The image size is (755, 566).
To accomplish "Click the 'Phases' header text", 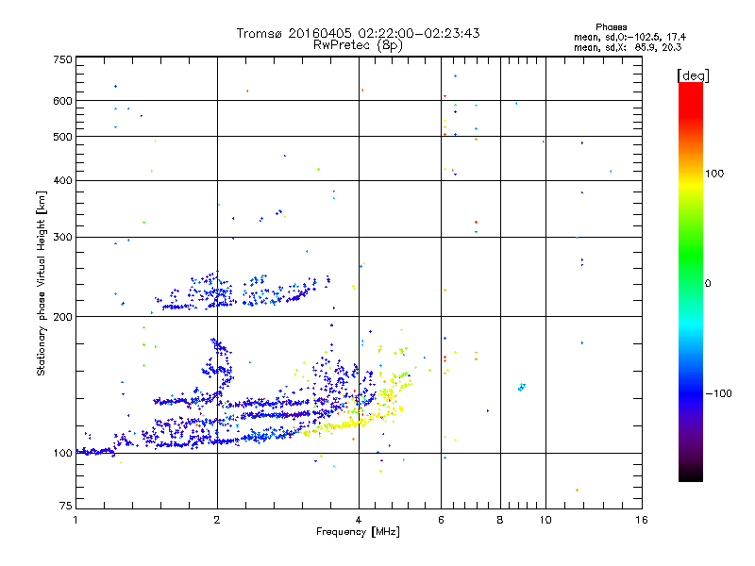I will (x=611, y=27).
